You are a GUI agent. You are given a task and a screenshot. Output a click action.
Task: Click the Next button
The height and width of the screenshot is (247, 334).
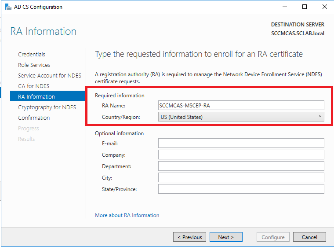225,237
